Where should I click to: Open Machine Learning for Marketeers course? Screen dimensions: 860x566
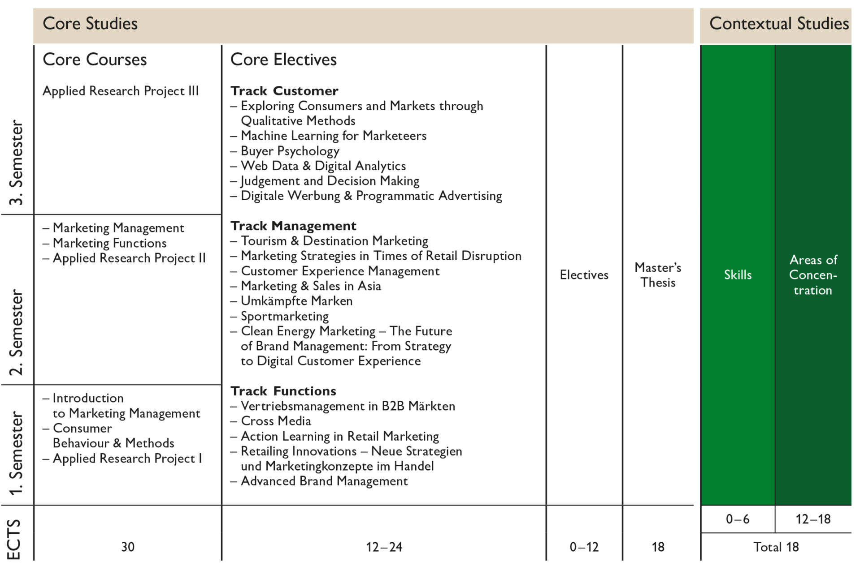(333, 136)
